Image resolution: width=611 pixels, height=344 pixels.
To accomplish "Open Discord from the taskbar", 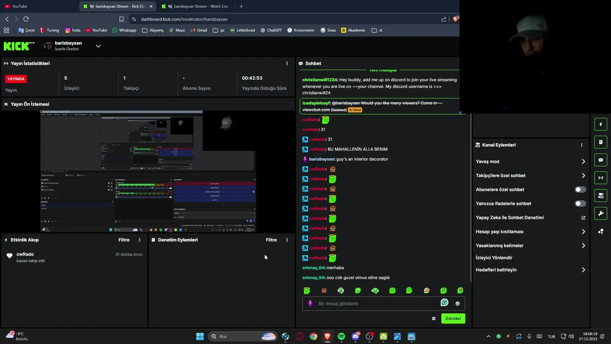I will [x=356, y=336].
